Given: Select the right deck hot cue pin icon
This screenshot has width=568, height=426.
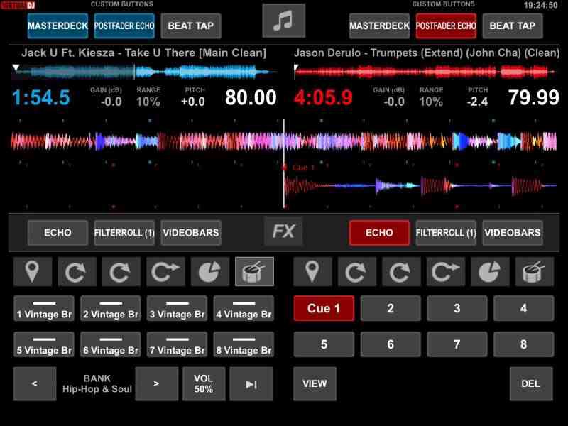Looking at the screenshot, I should tap(314, 271).
